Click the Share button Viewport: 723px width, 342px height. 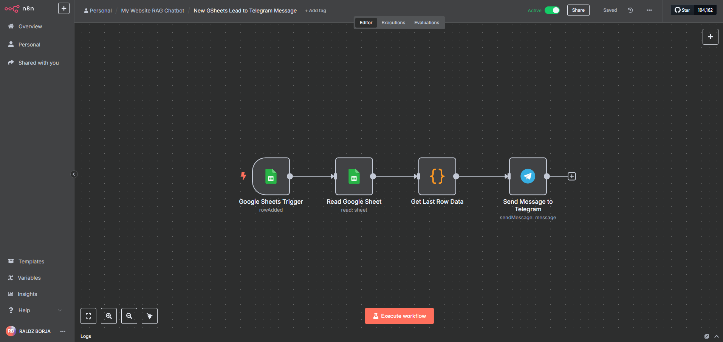(x=578, y=10)
